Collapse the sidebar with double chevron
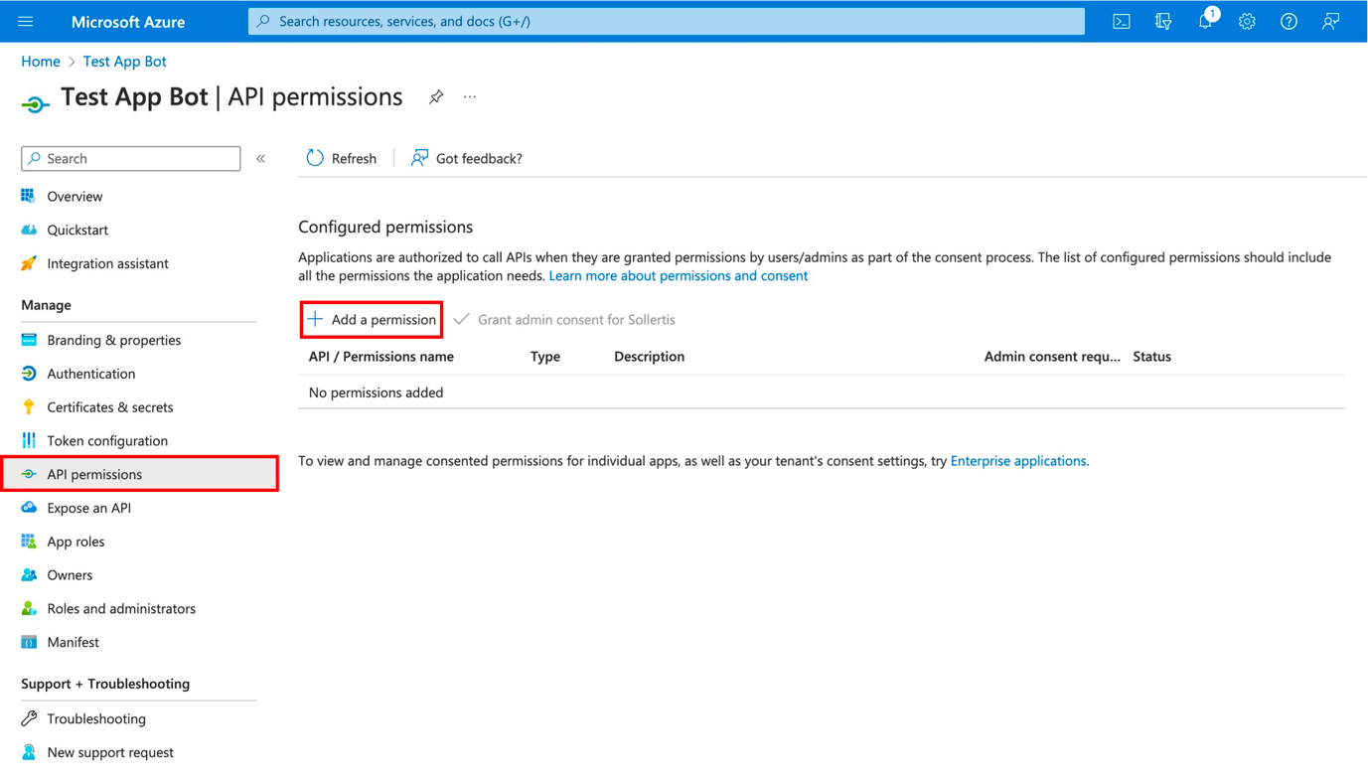 pyautogui.click(x=261, y=159)
